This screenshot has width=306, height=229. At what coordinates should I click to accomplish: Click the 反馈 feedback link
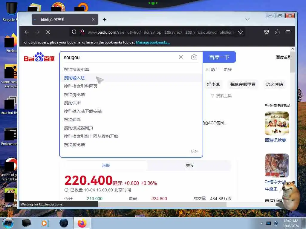pyautogui.click(x=194, y=151)
